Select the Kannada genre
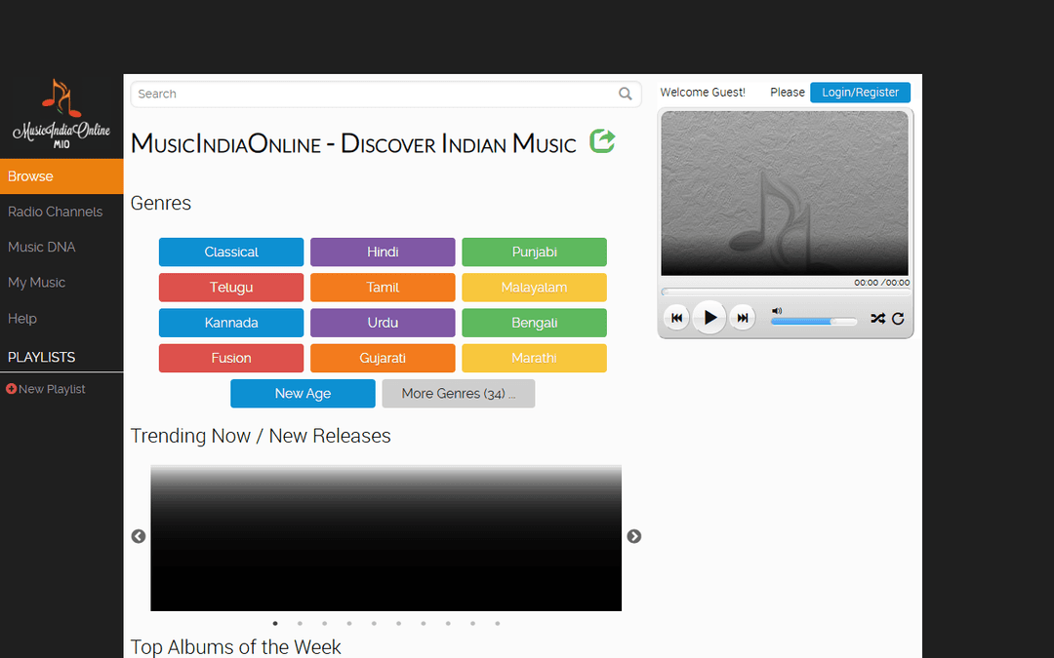Viewport: 1054px width, 658px height. click(231, 323)
